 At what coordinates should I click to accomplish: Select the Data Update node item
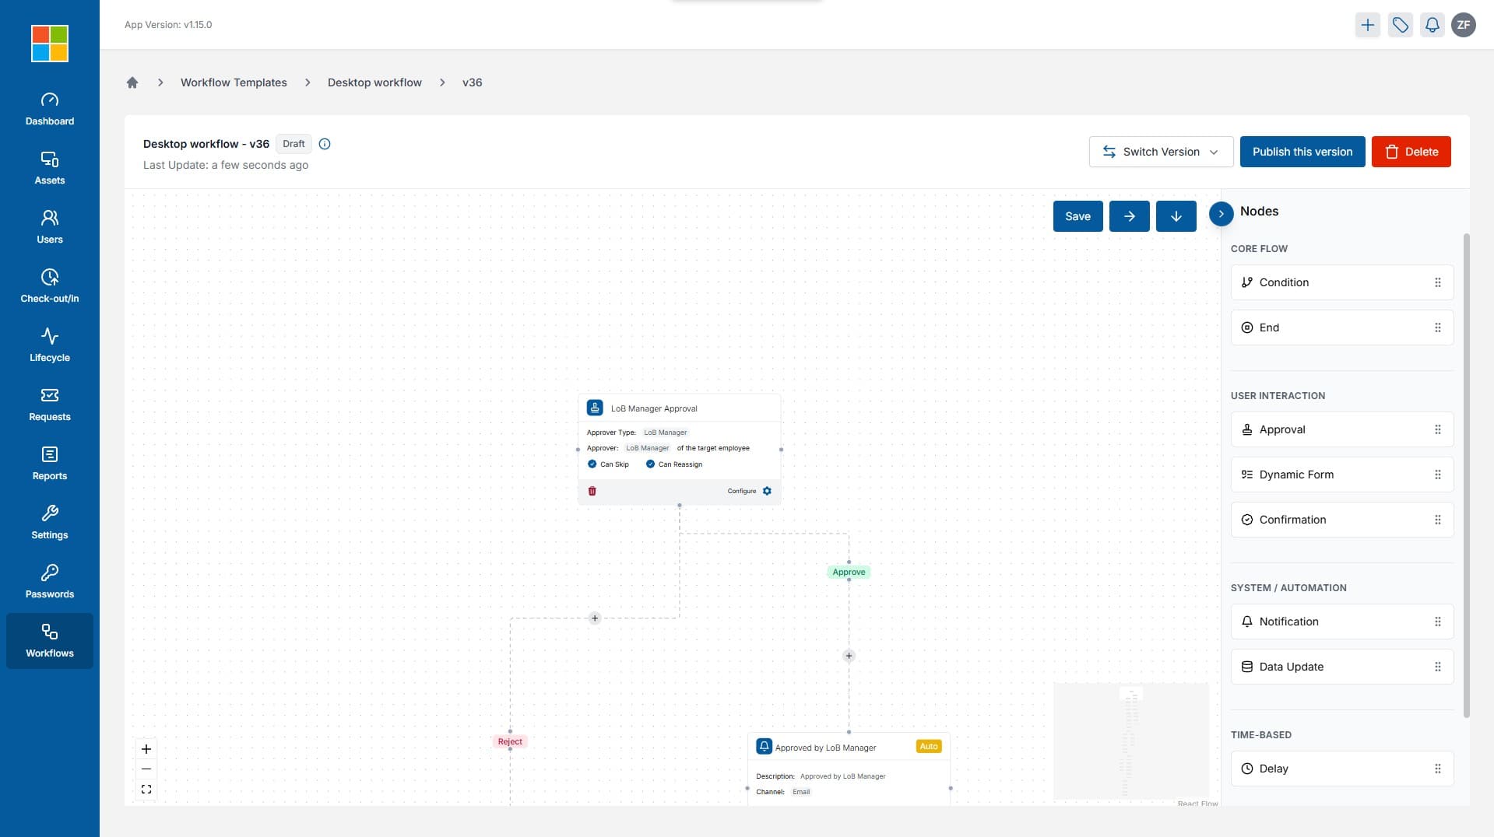click(1342, 667)
